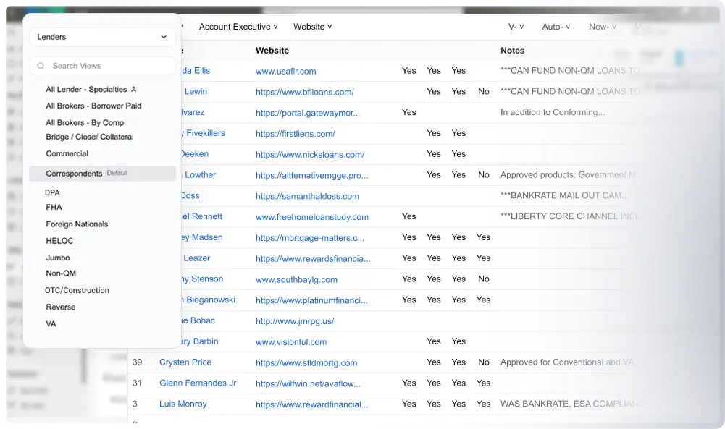Expand the Account Executive column filter
The height and width of the screenshot is (429, 725).
[x=238, y=27]
